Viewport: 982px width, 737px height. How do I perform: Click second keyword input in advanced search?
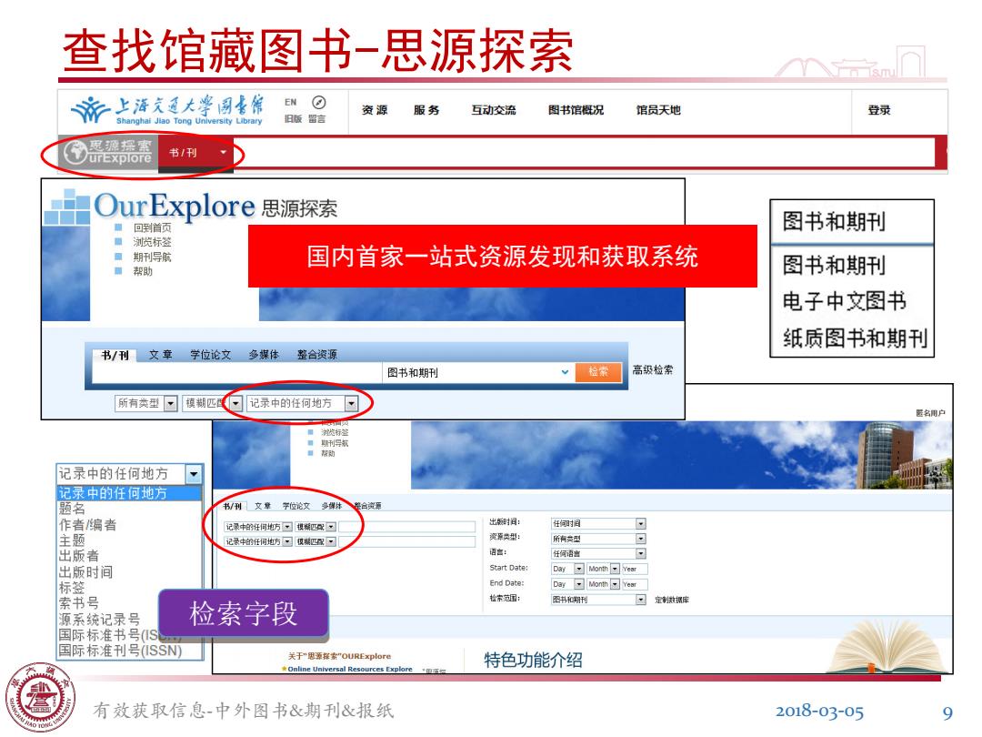point(406,541)
